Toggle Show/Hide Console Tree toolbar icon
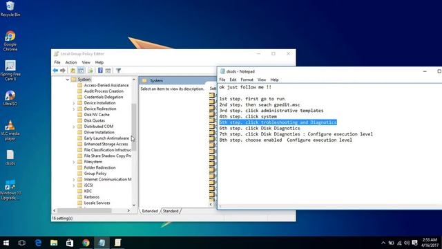 (x=81, y=71)
